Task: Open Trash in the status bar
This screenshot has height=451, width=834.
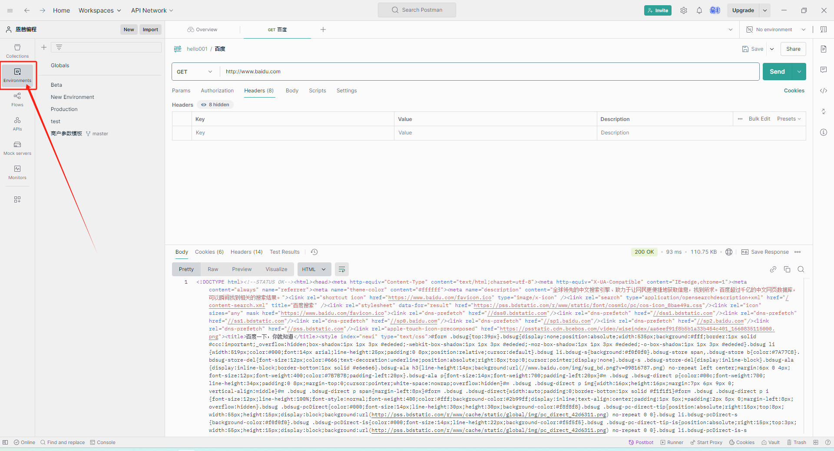Action: coord(797,442)
